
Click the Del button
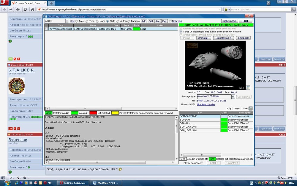point(151,21)
